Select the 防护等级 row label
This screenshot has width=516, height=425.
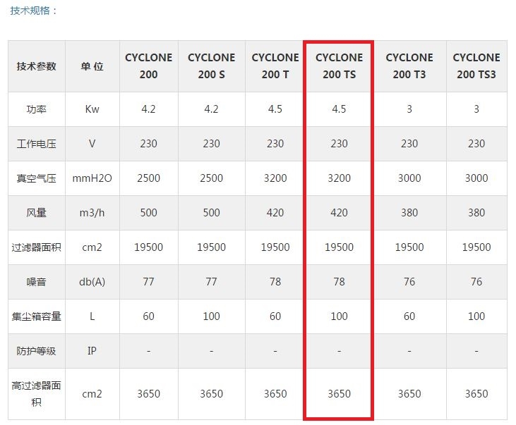click(37, 351)
